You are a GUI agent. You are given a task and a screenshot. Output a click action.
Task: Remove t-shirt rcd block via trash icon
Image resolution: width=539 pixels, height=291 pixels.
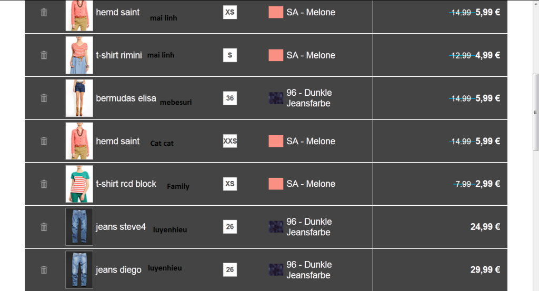coord(44,184)
